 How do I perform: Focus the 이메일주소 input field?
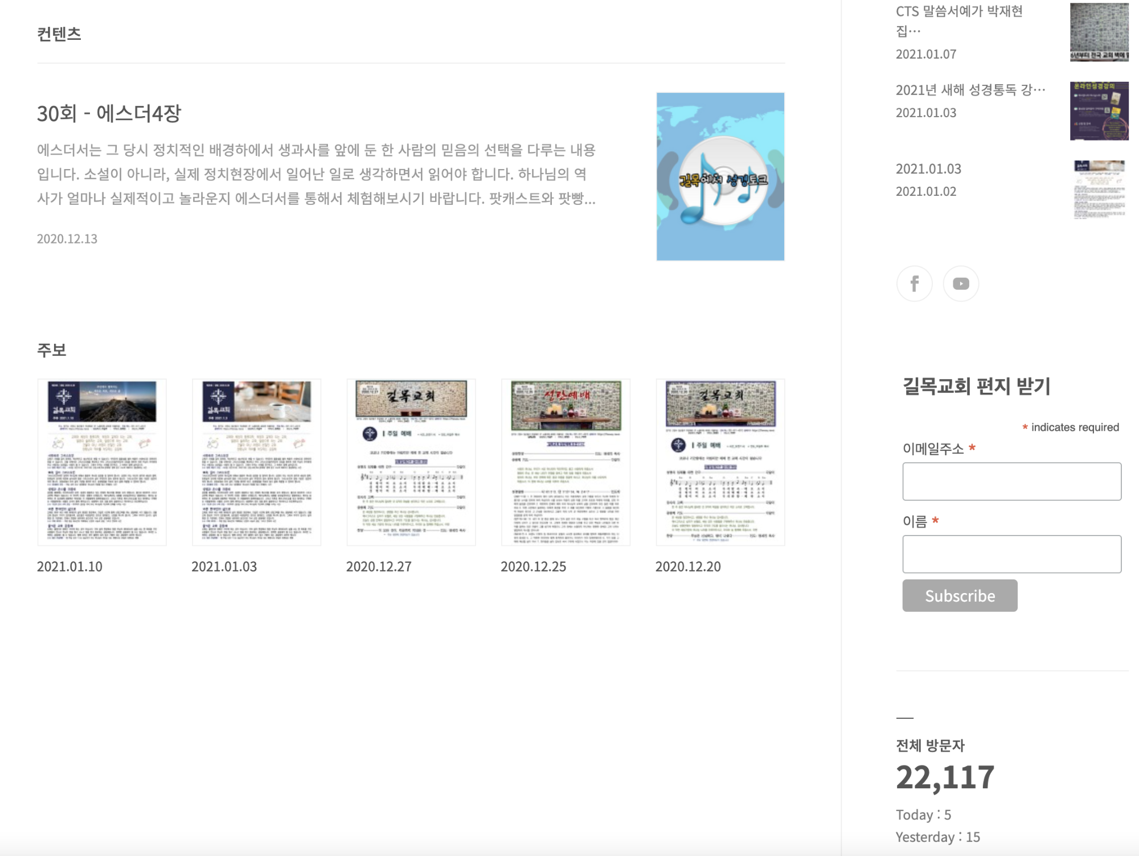1011,481
